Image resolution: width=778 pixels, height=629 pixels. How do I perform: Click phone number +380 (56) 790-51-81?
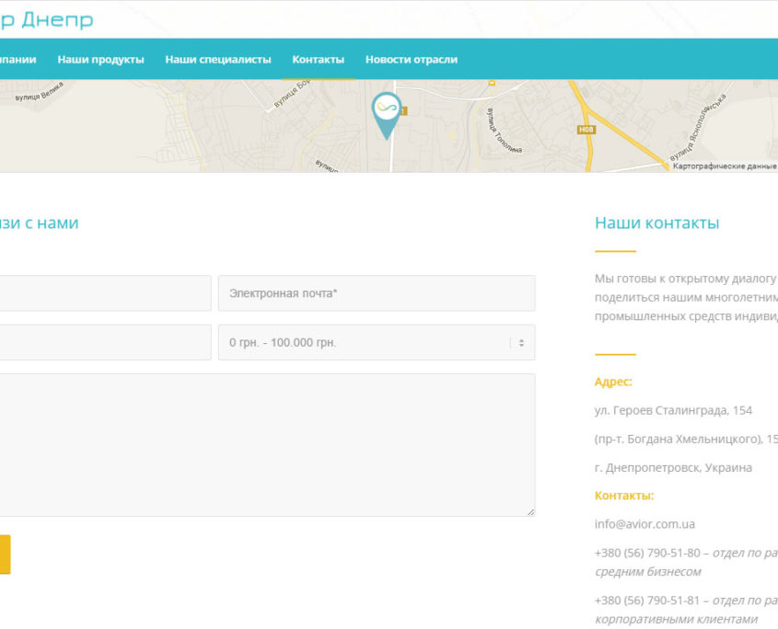(x=647, y=600)
